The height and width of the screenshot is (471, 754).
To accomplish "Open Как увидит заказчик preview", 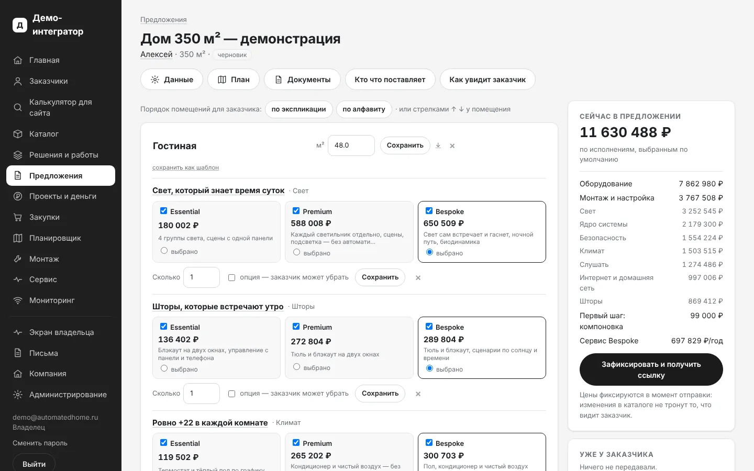I will pyautogui.click(x=487, y=80).
